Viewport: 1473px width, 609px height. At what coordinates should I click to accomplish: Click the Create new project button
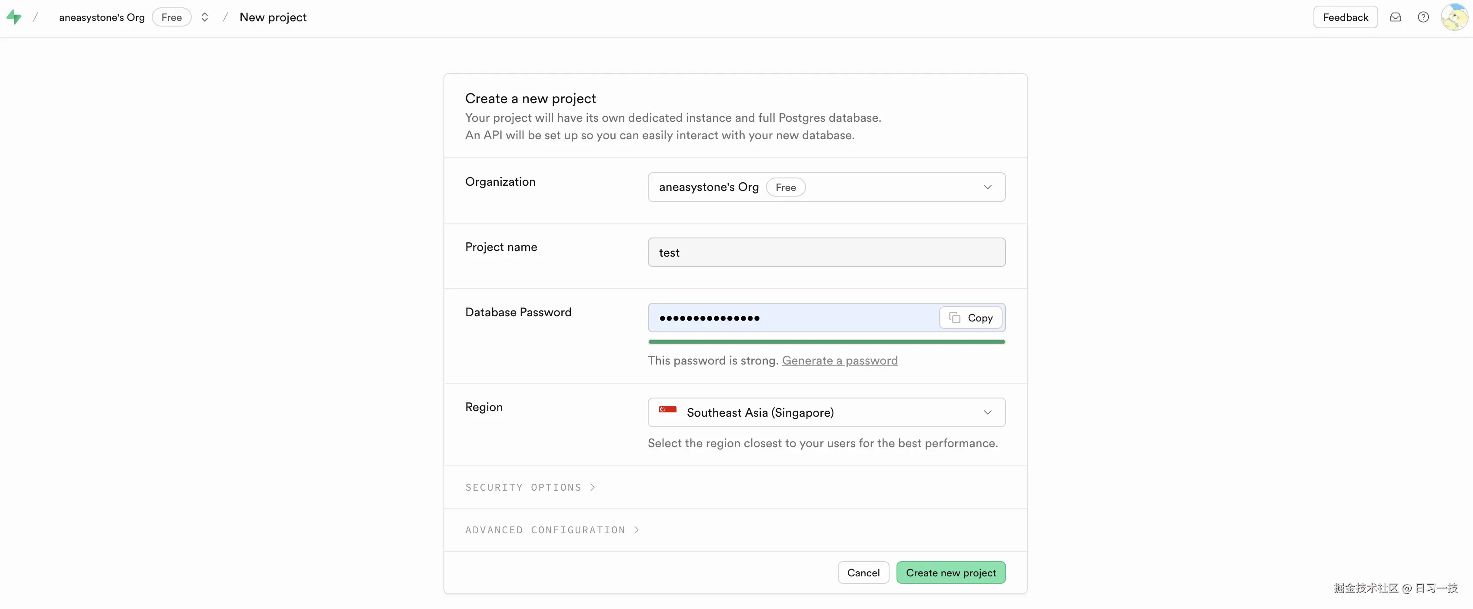pyautogui.click(x=950, y=572)
